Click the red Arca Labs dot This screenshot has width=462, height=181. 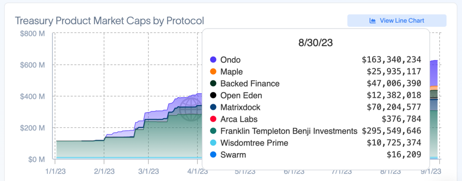point(213,119)
